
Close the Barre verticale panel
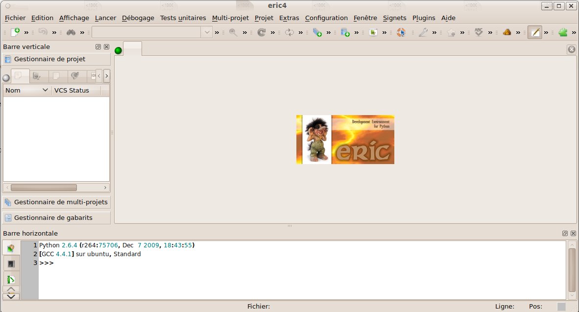point(106,47)
